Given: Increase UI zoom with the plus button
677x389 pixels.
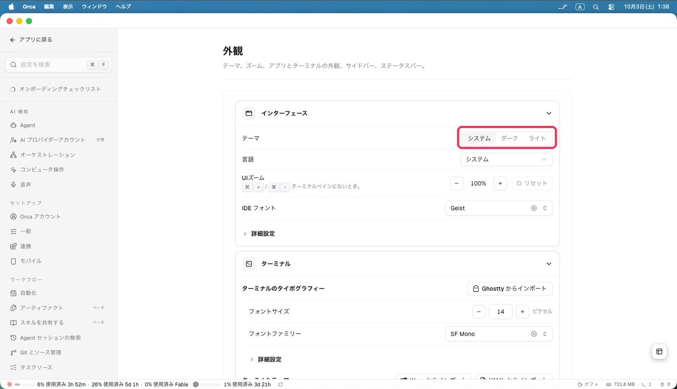Looking at the screenshot, I should 500,183.
